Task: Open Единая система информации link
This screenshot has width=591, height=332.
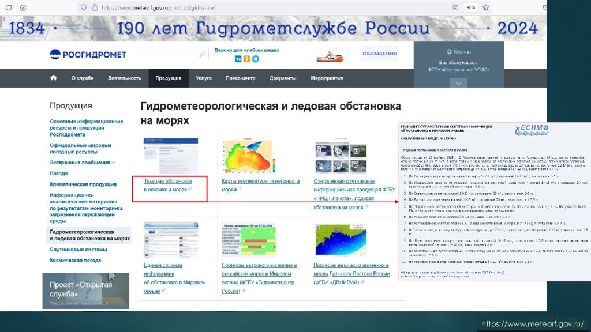Action: coord(174,278)
